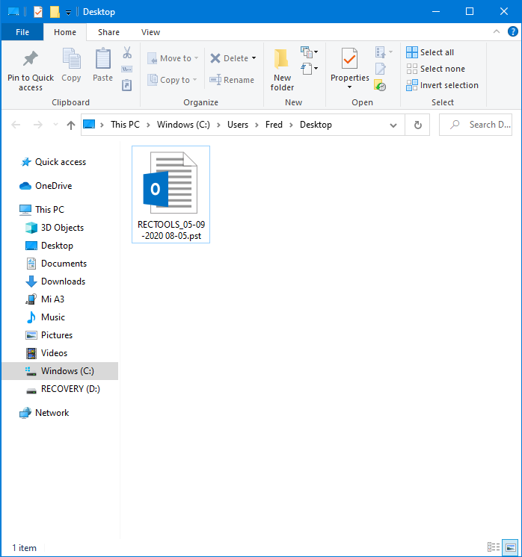The image size is (522, 557).
Task: Open the Customize Quick Access Toolbar dropdown
Action: pyautogui.click(x=68, y=13)
